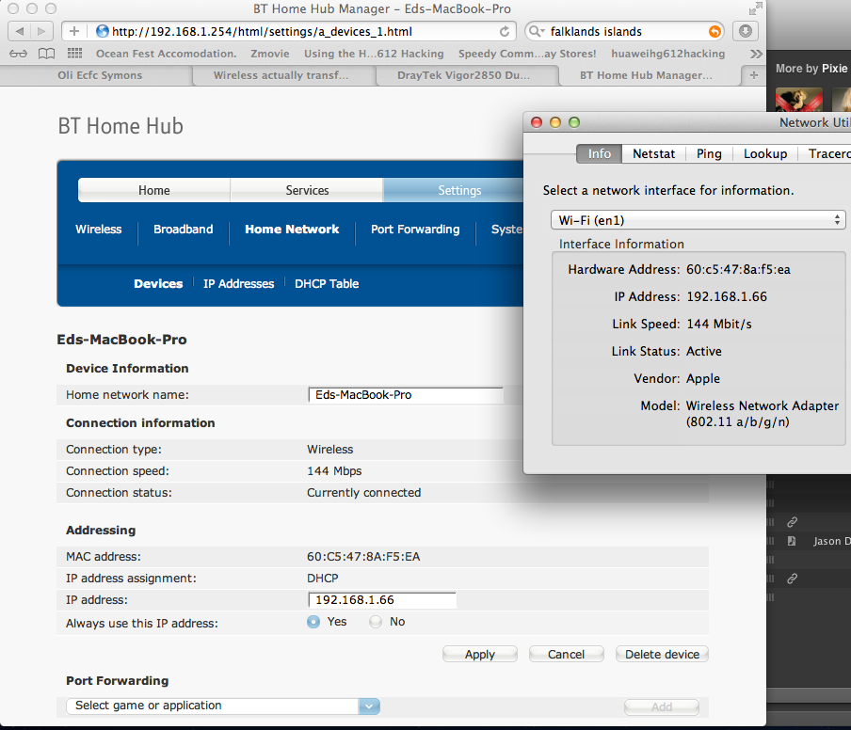Switch to the DrayTek Vigor2850 browser tab
Viewport: 851px width, 730px height.
coord(463,75)
